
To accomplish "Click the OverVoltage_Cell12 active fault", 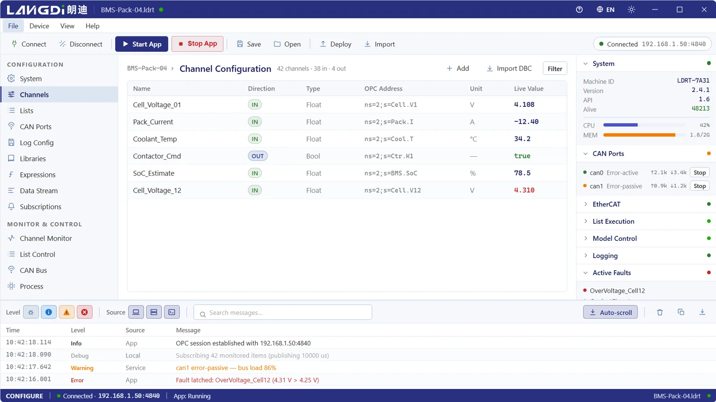I will [x=617, y=291].
